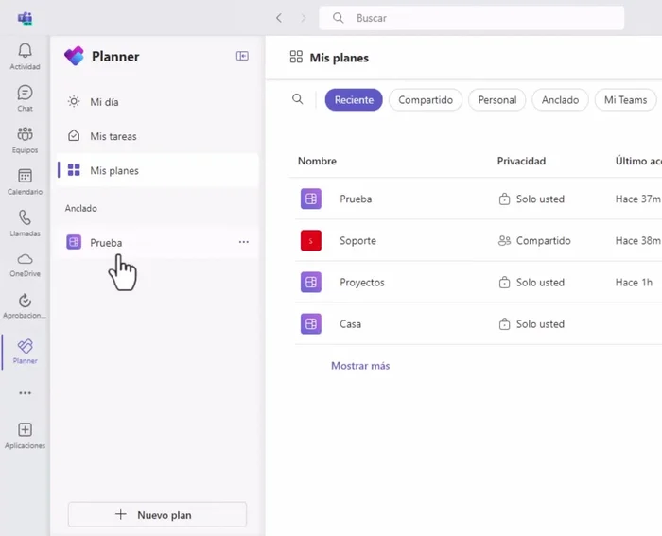The image size is (662, 536).
Task: Sort by Privacidad column header
Action: [521, 161]
